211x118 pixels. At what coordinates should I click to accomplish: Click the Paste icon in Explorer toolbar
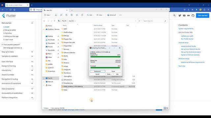tap(66, 15)
